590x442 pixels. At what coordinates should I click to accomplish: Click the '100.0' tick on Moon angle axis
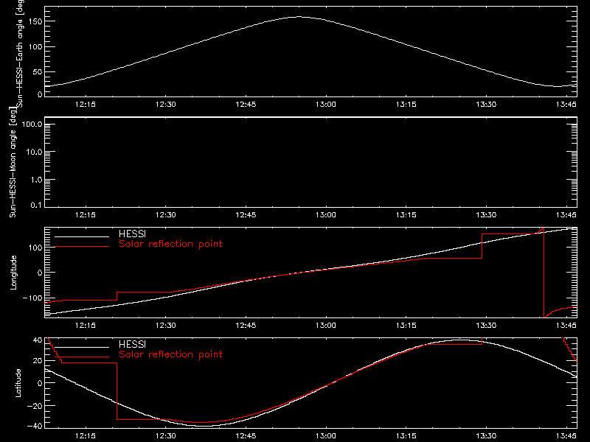(32, 124)
